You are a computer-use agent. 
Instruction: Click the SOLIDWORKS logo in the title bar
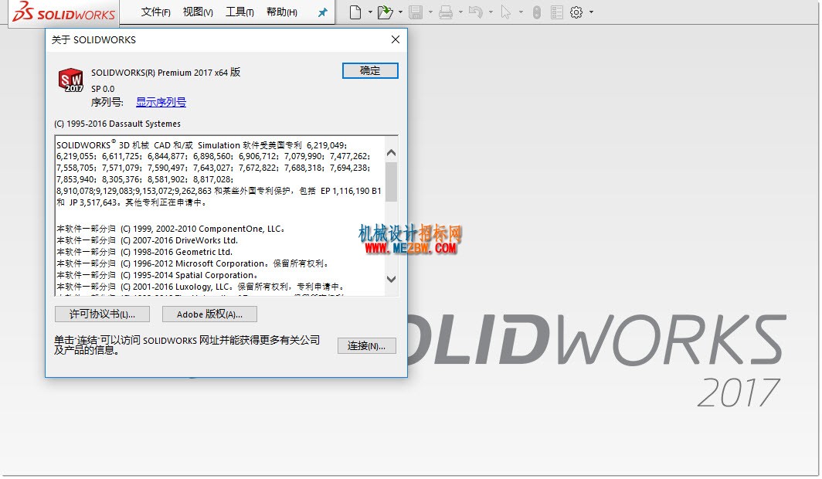click(63, 12)
